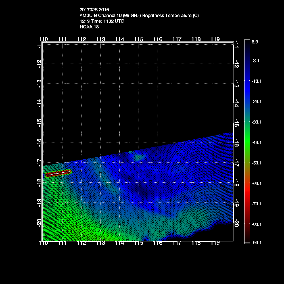284x284 pixels.
Task: Click latitude label '-18' on left axis
Action: point(39,183)
